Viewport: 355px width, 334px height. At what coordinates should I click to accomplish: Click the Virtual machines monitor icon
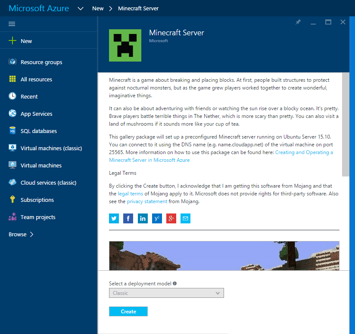[12, 165]
